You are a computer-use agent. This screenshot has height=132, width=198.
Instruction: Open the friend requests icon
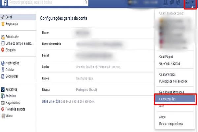166,2
